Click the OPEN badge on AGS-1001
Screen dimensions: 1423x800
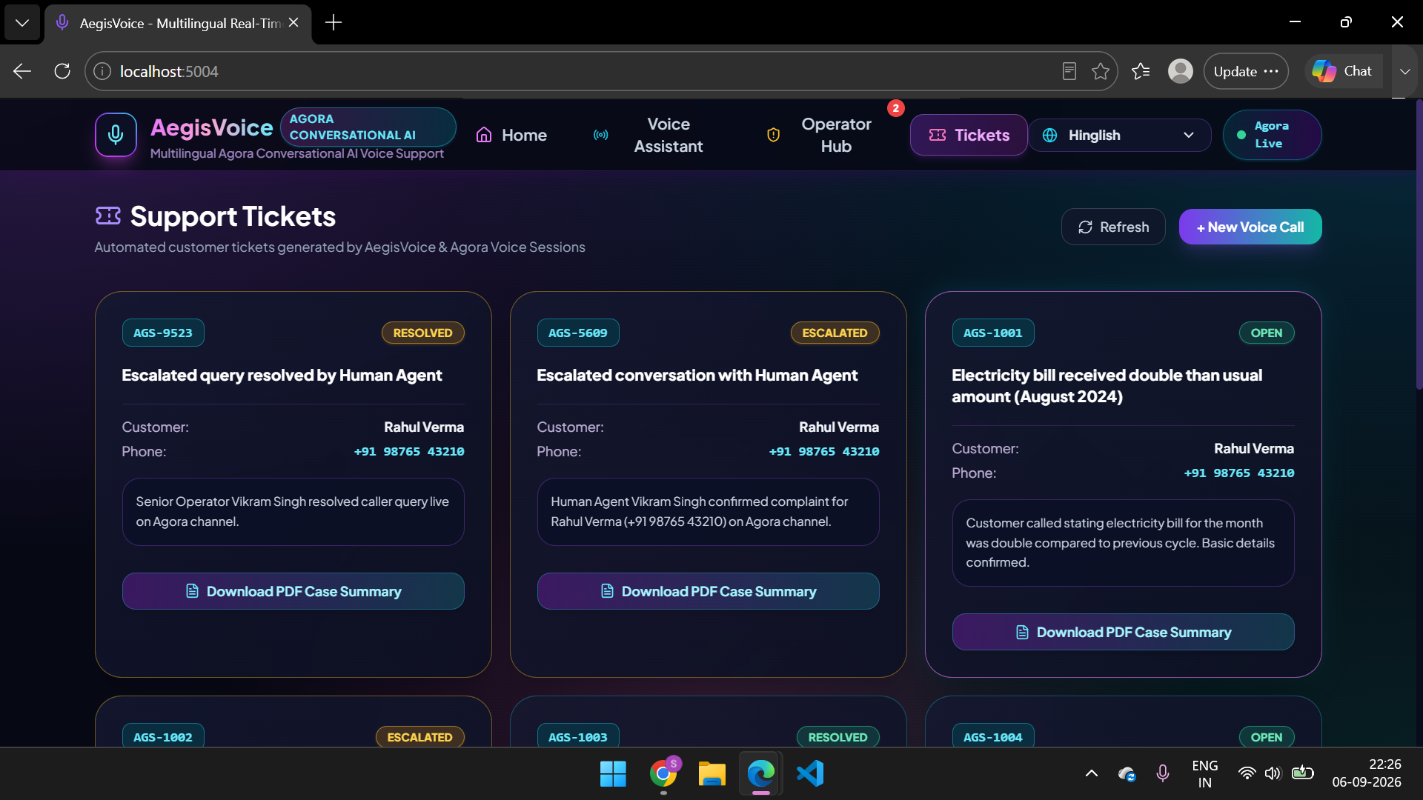(x=1267, y=333)
